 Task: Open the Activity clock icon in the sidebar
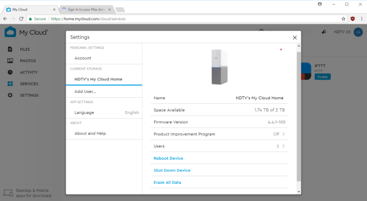(10, 72)
